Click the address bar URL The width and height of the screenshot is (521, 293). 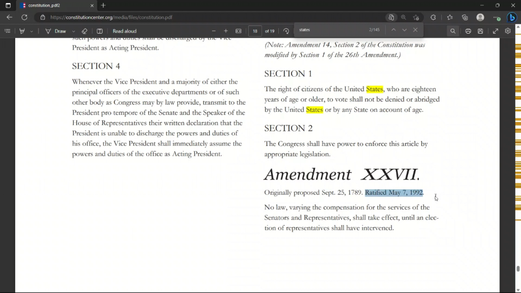click(111, 17)
